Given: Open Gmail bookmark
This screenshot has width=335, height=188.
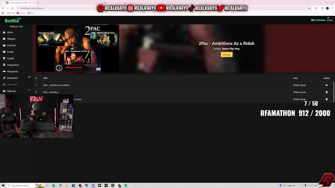Looking at the screenshot, I should coord(11,13).
